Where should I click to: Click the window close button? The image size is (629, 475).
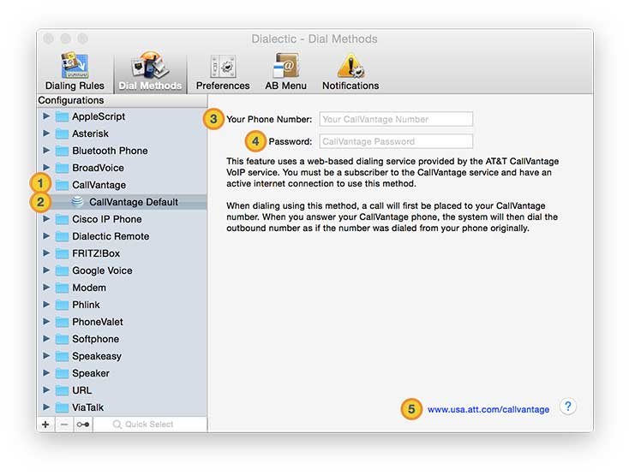pos(49,39)
